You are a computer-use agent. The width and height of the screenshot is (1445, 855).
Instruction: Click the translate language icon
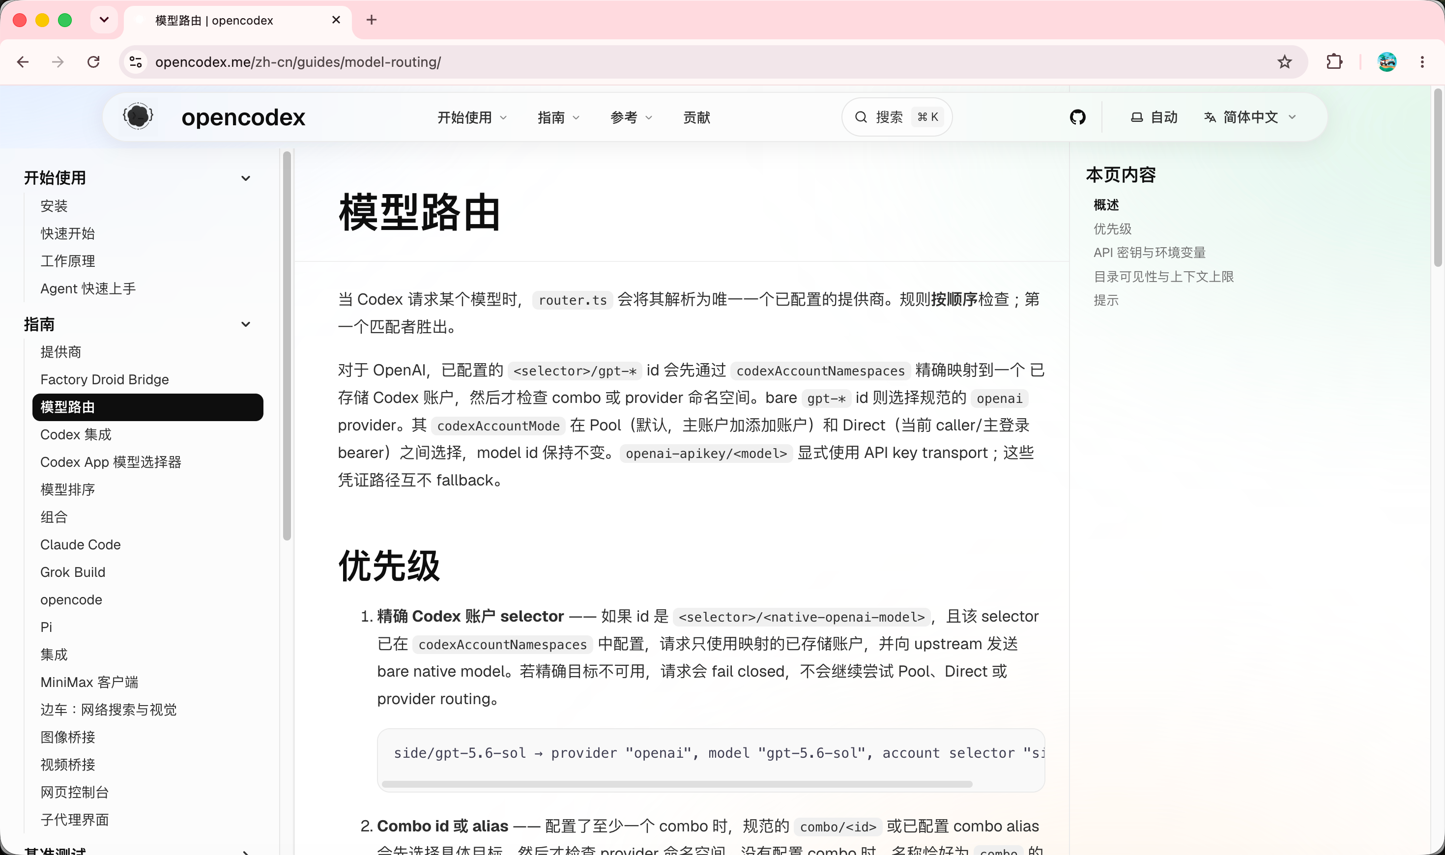click(1210, 117)
